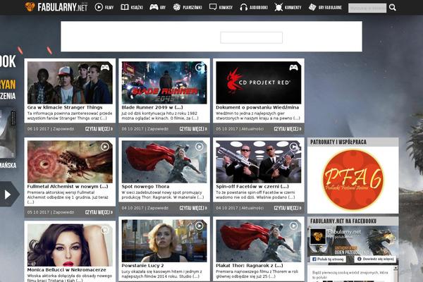Click the Lucy blonde woman thumbnail

164,240
